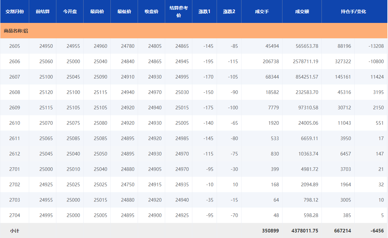Click the 小计 subtotal label

point(14,231)
